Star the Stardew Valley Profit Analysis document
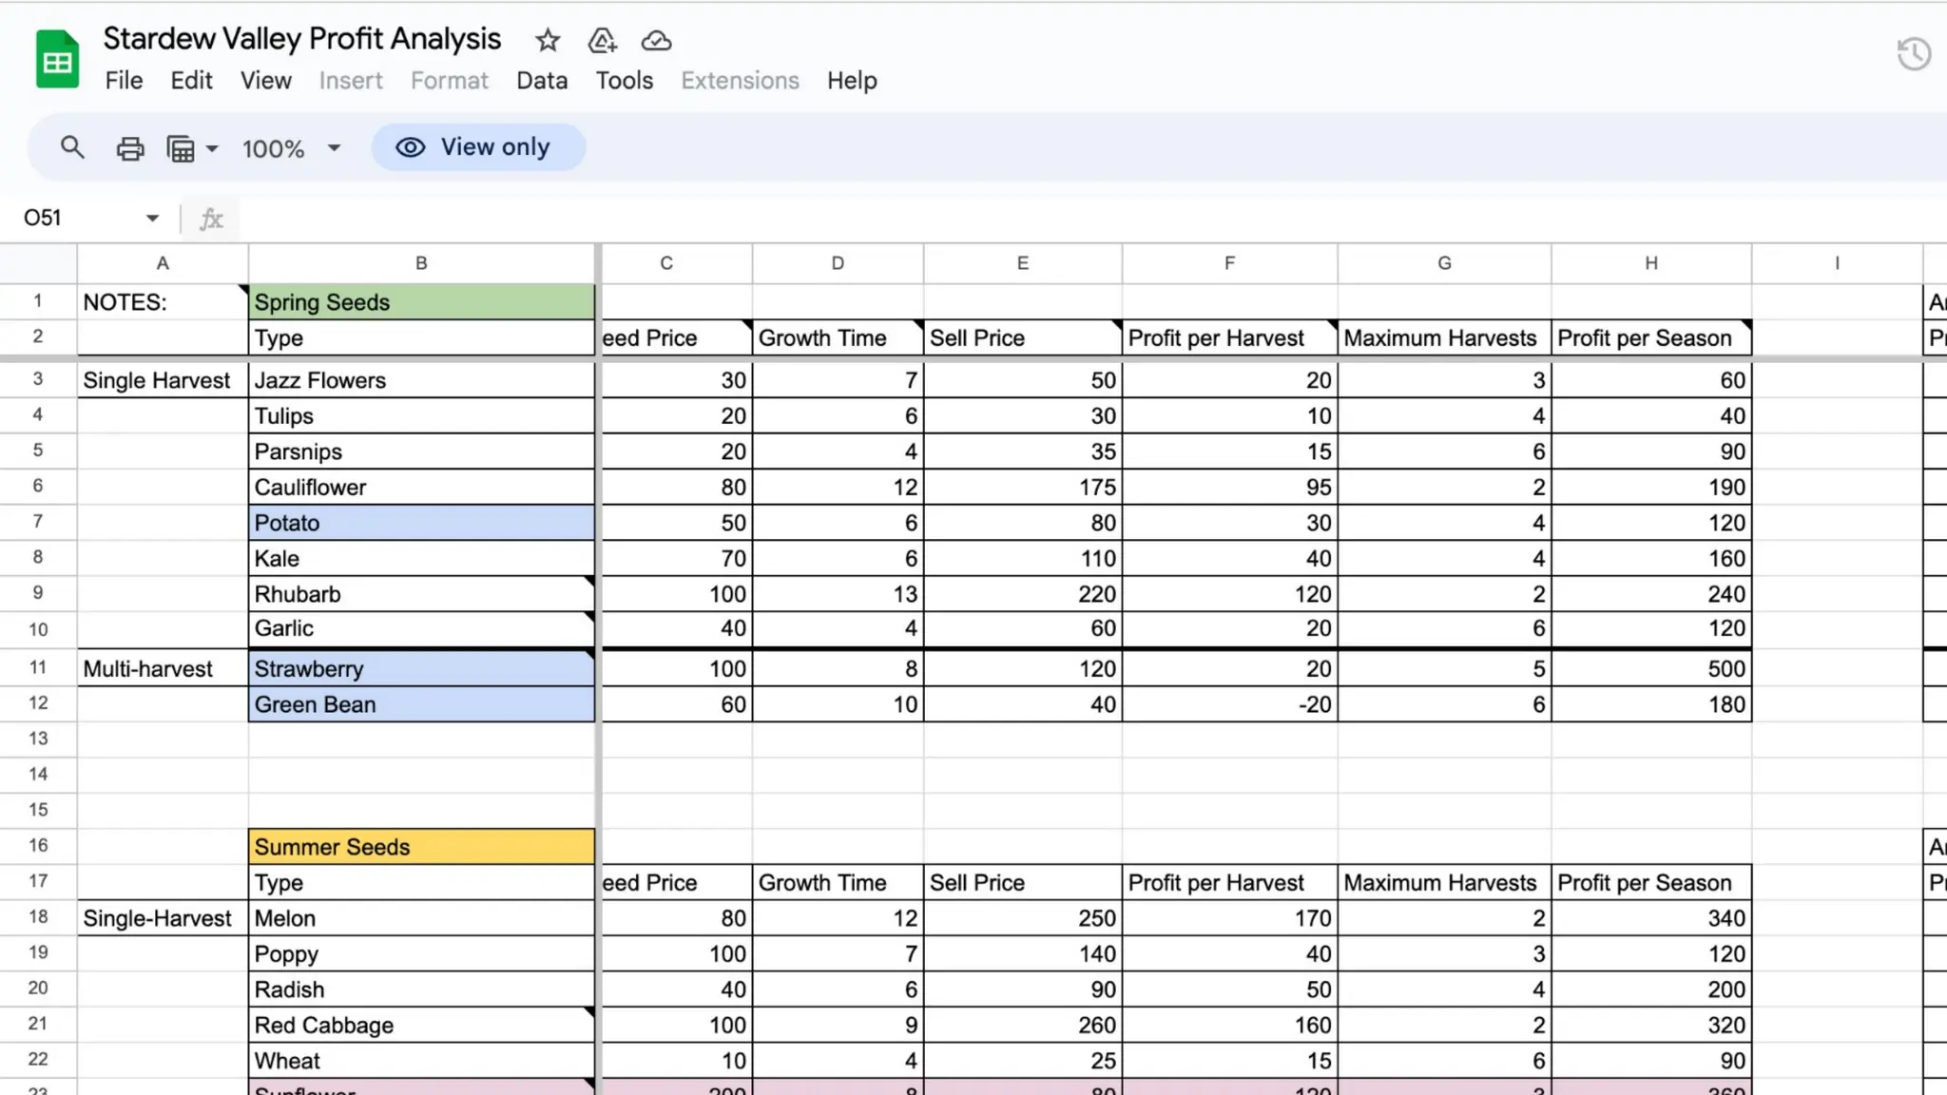This screenshot has height=1095, width=1947. pyautogui.click(x=547, y=40)
